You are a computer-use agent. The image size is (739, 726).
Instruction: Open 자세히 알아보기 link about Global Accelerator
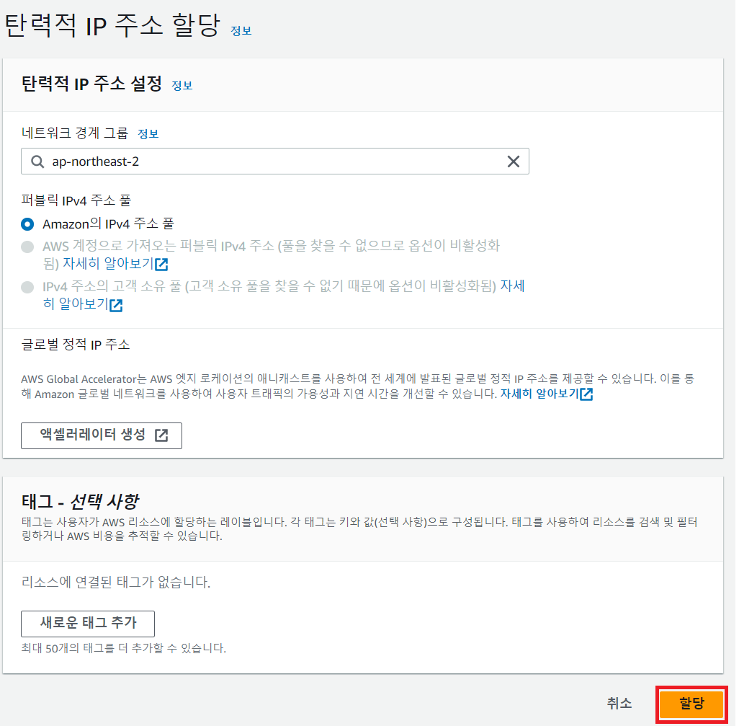point(546,394)
